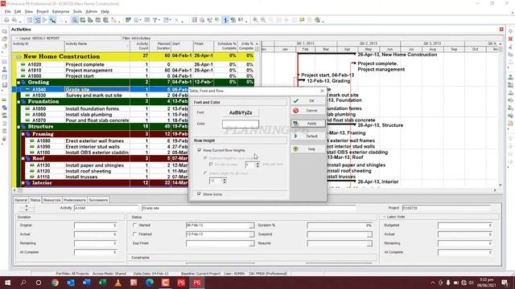Open the File menu
The width and height of the screenshot is (515, 289).
[x=7, y=11]
